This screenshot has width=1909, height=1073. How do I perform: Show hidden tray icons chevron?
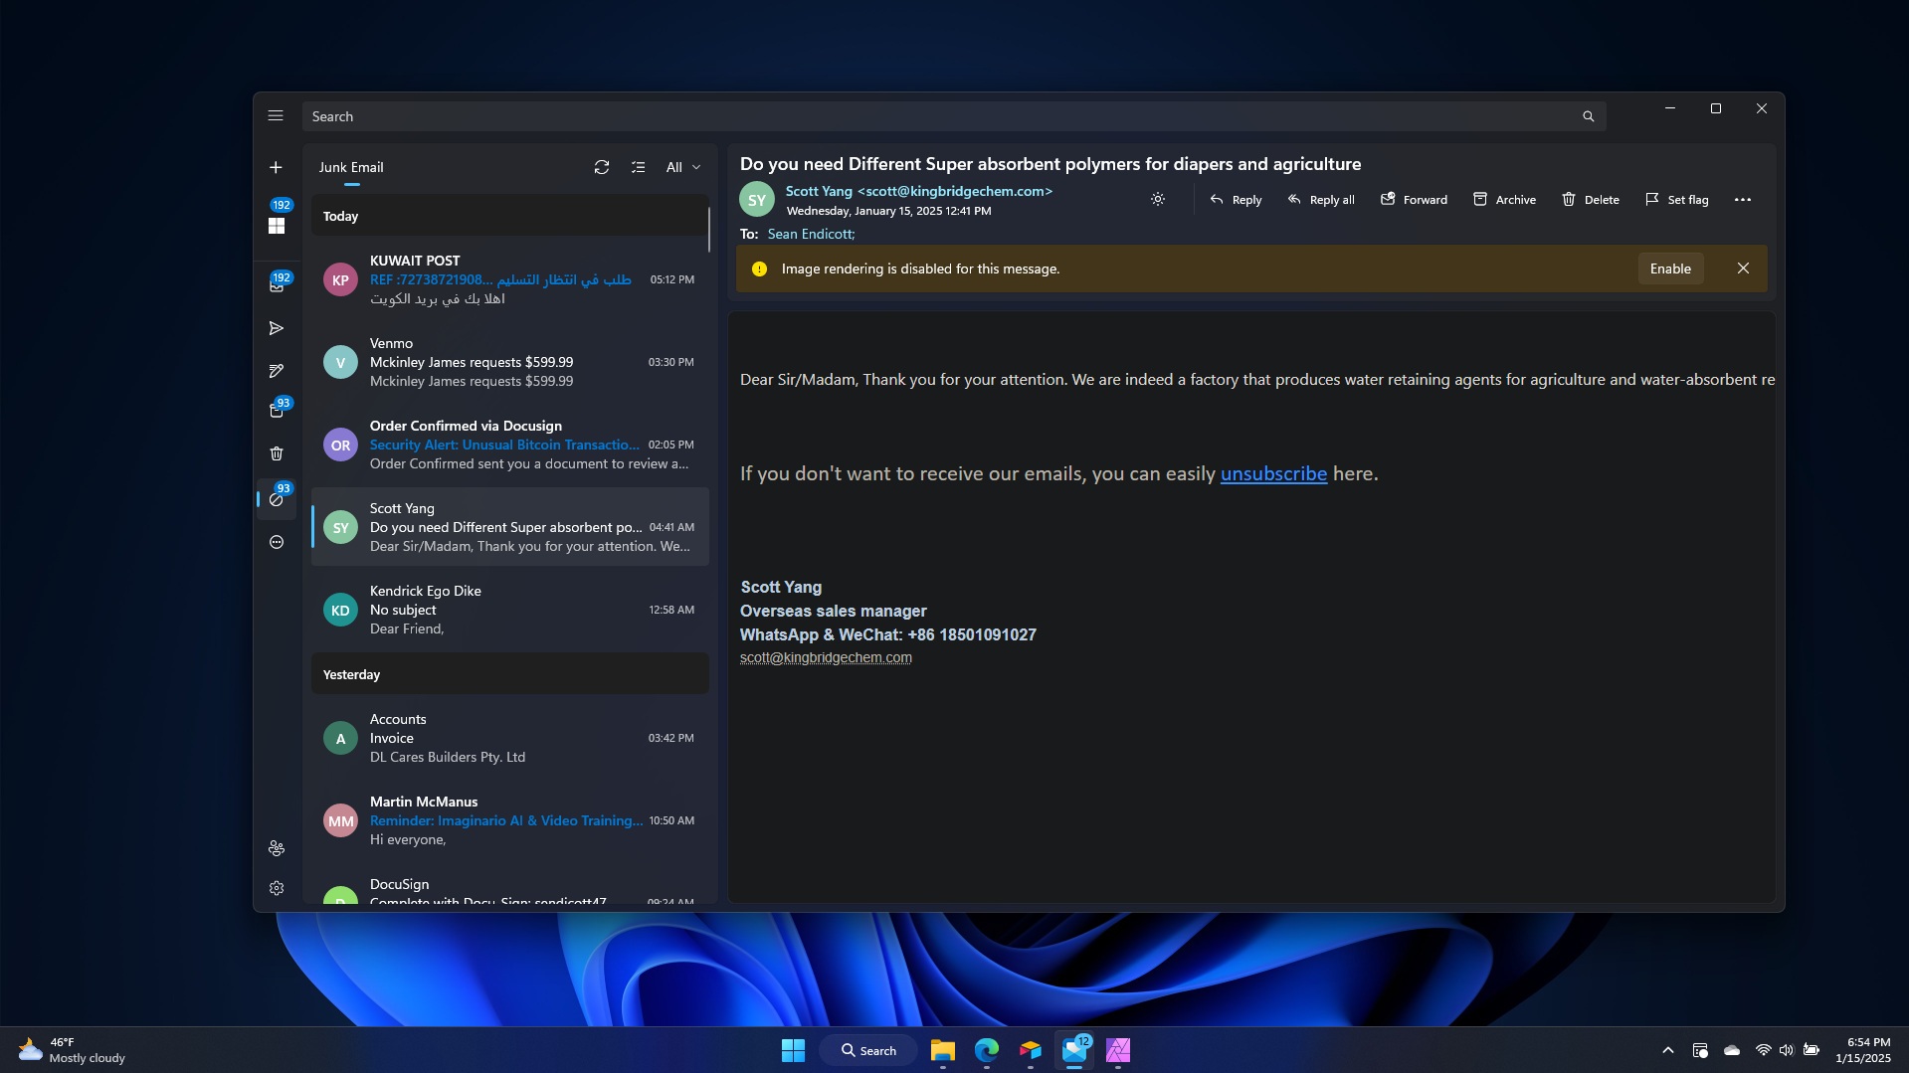tap(1668, 1050)
